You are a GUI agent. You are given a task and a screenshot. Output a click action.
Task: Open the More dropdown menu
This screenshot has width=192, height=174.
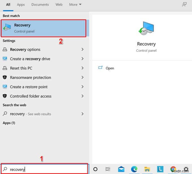75,5
